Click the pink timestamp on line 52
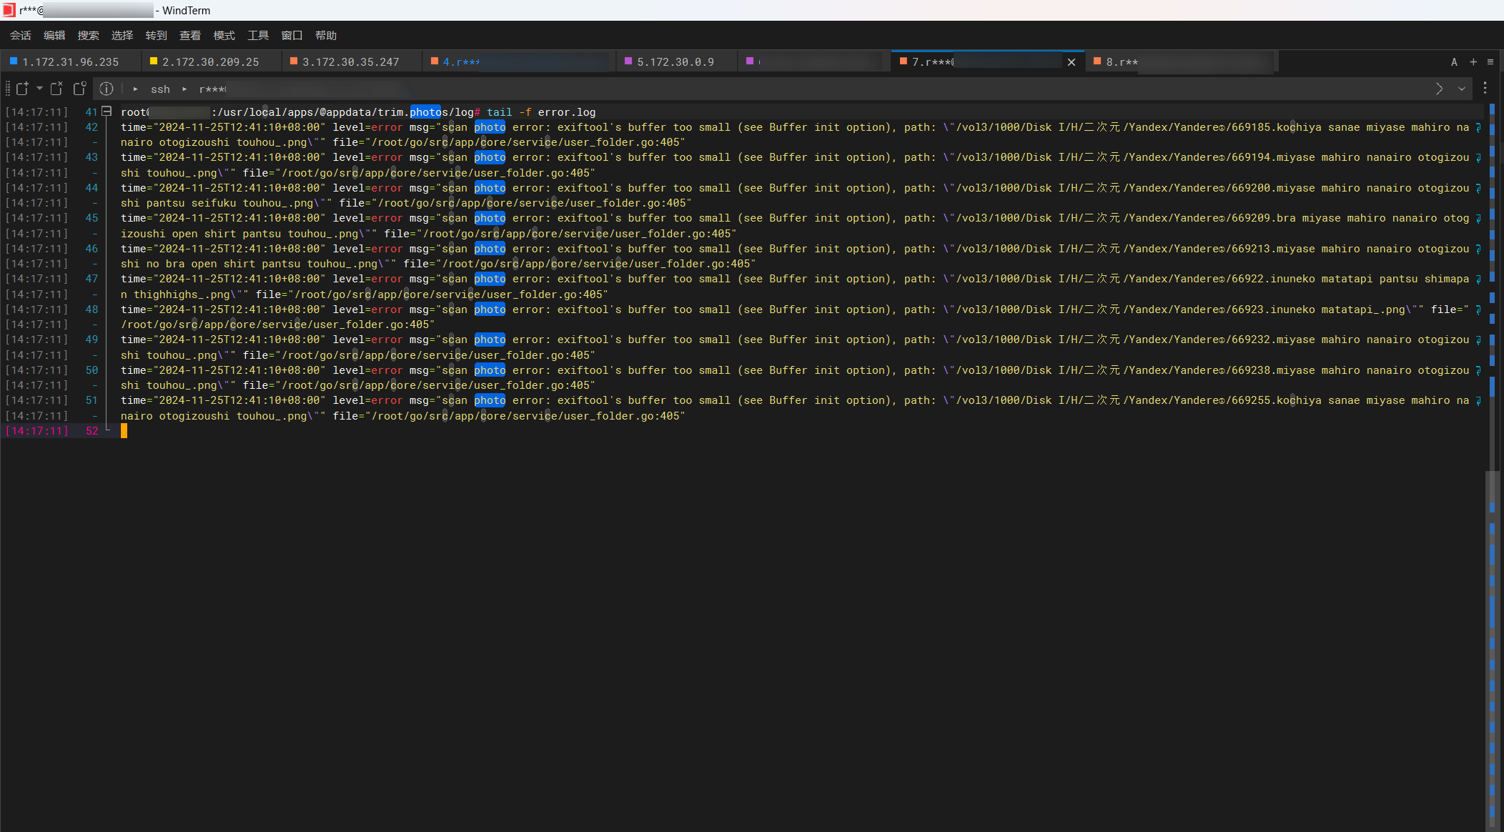 pos(37,431)
